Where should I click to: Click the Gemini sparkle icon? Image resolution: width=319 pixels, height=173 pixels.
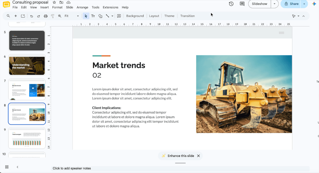point(314,4)
